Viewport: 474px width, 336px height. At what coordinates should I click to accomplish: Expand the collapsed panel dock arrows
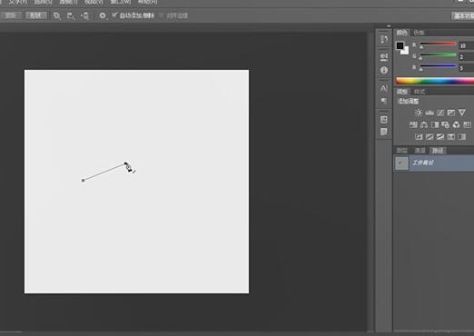[389, 26]
